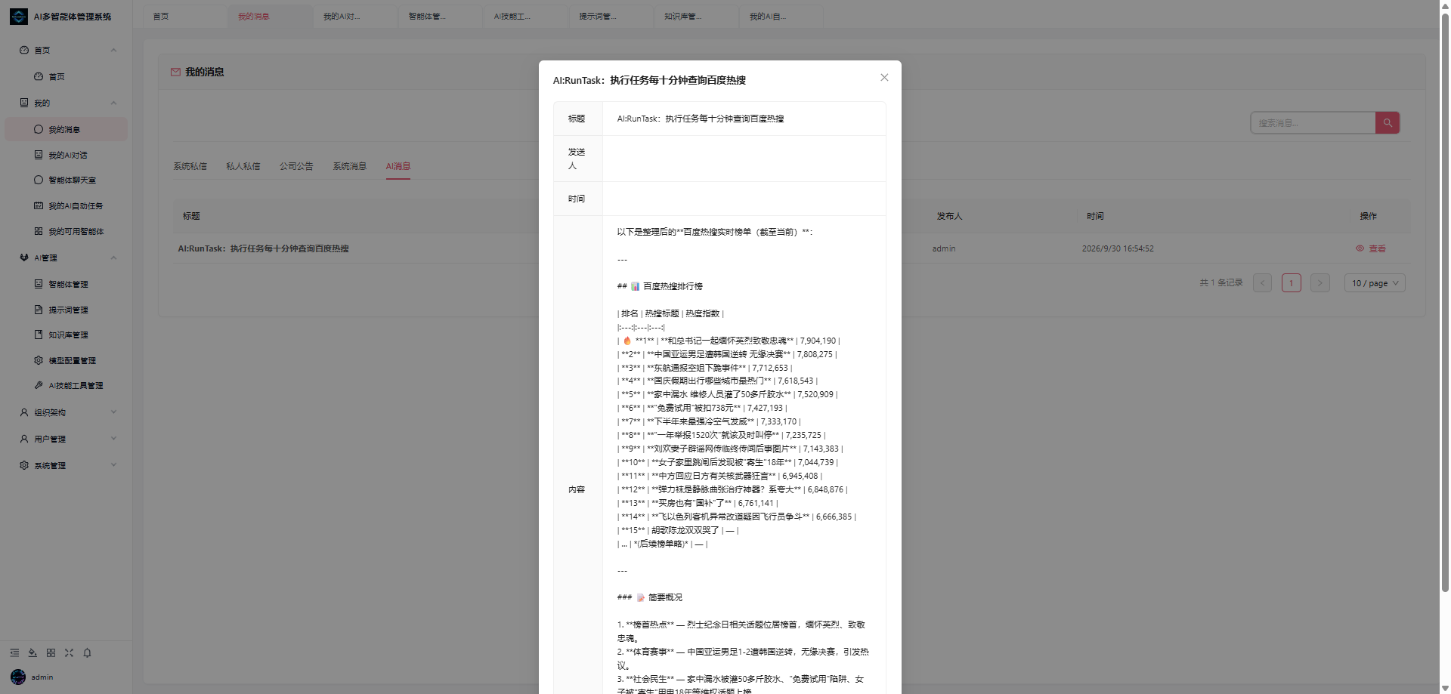Switch to the 系统私信 tab
This screenshot has width=1451, height=694.
[190, 166]
